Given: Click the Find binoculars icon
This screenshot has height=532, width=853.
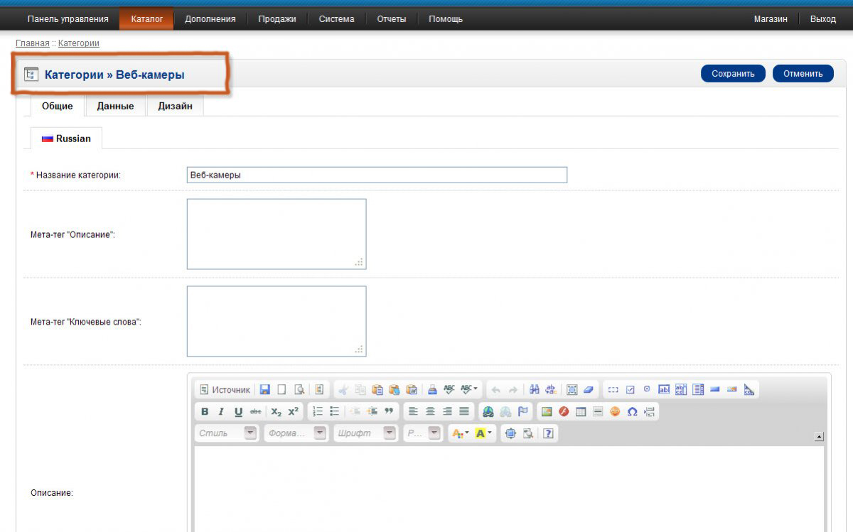Looking at the screenshot, I should [535, 389].
